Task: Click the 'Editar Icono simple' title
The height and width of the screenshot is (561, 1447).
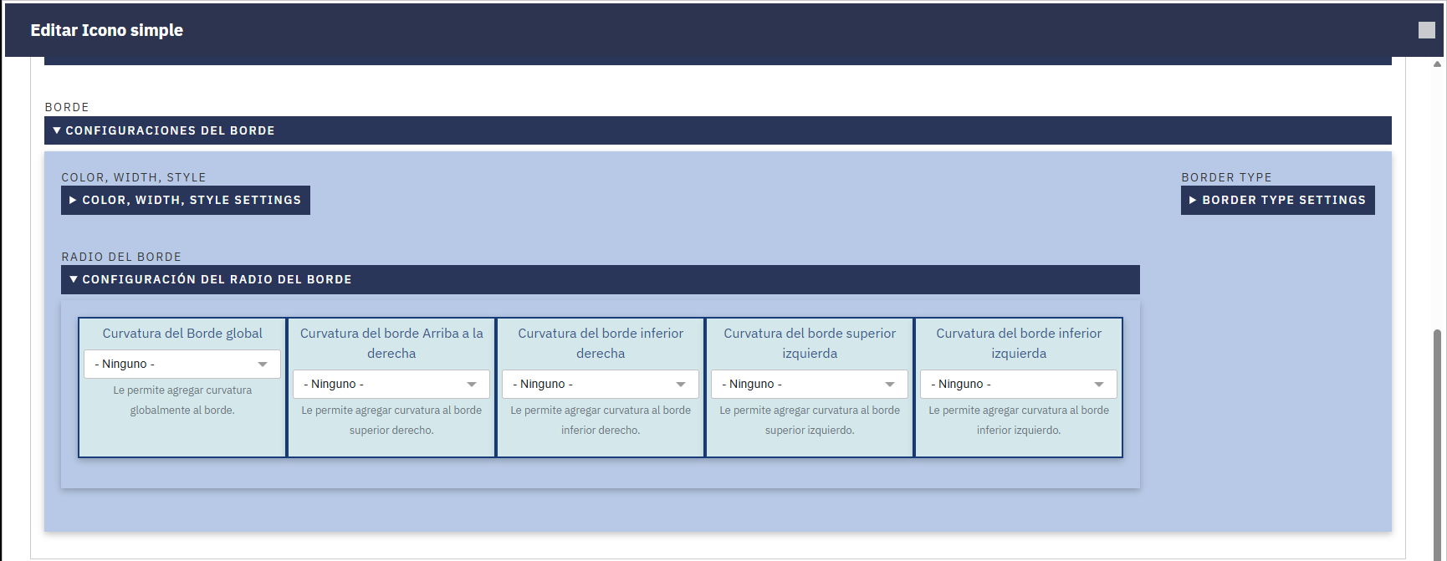Action: pyautogui.click(x=107, y=30)
